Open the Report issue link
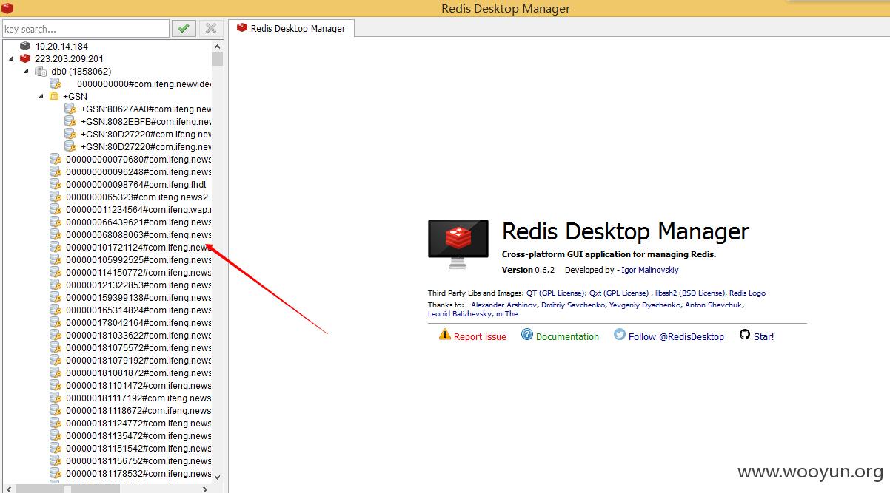890x493 pixels. click(480, 336)
